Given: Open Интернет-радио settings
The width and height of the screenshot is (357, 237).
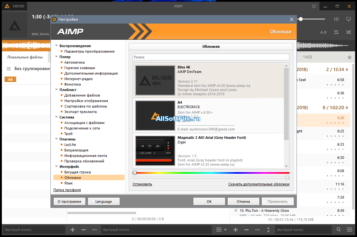Looking at the screenshot, I should [x=78, y=79].
